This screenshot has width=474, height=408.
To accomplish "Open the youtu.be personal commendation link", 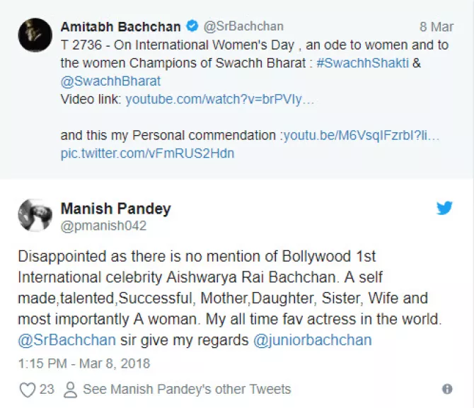I will click(x=361, y=135).
